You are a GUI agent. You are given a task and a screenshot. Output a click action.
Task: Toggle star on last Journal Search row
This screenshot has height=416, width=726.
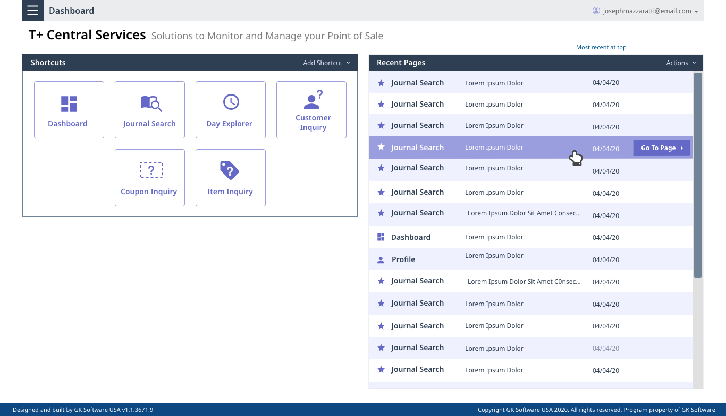(x=381, y=370)
